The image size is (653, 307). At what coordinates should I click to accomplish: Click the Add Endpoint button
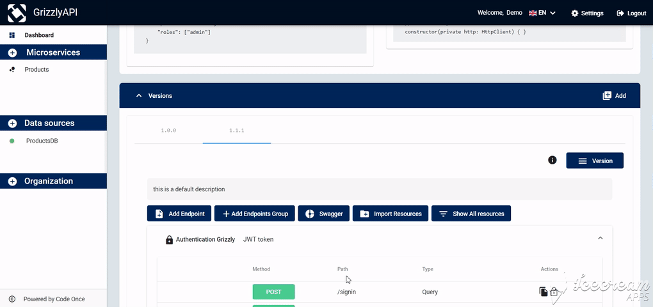coord(179,214)
